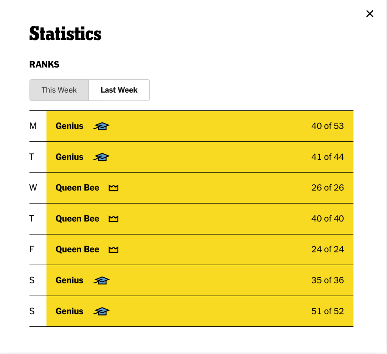Close the Statistics dialog with the X
387x354 pixels.
point(370,14)
